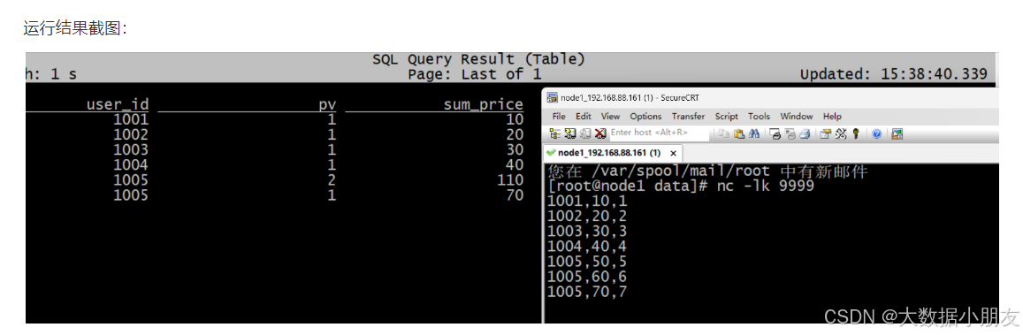Click terminal line 1005,70,7
Screen dimensions: 1023x335
pos(587,292)
